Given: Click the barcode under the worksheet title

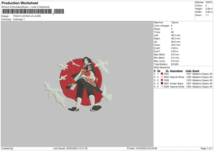Looking at the screenshot, I should pyautogui.click(x=33, y=11).
